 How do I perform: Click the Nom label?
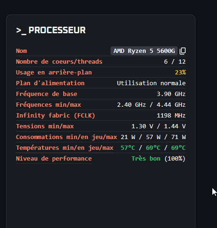click(22, 51)
